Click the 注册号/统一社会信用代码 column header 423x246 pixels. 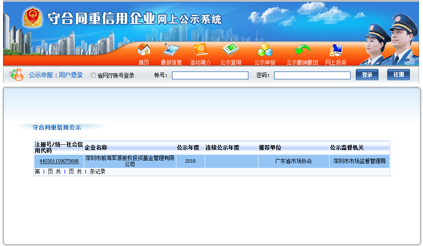click(x=58, y=147)
